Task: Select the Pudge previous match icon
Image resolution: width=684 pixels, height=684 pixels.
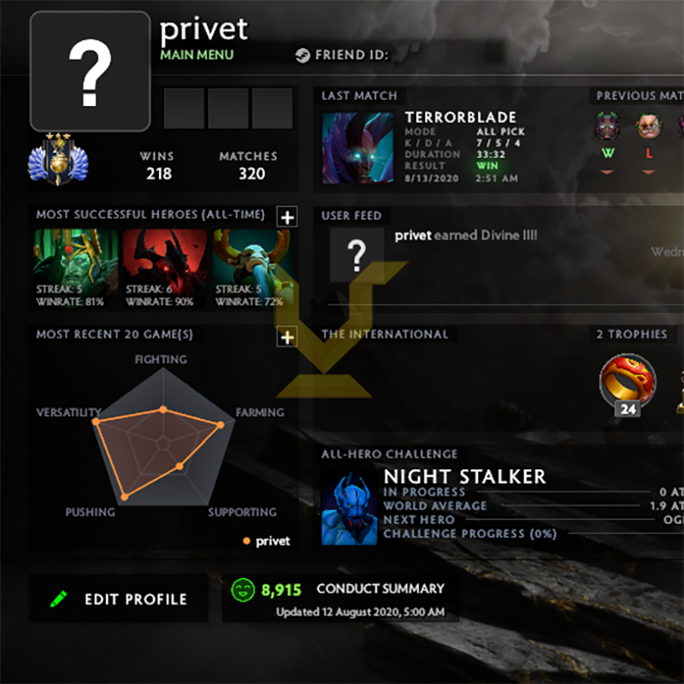Action: coord(649,127)
